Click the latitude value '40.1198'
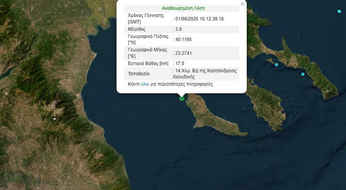This screenshot has width=346, height=190. point(183,39)
